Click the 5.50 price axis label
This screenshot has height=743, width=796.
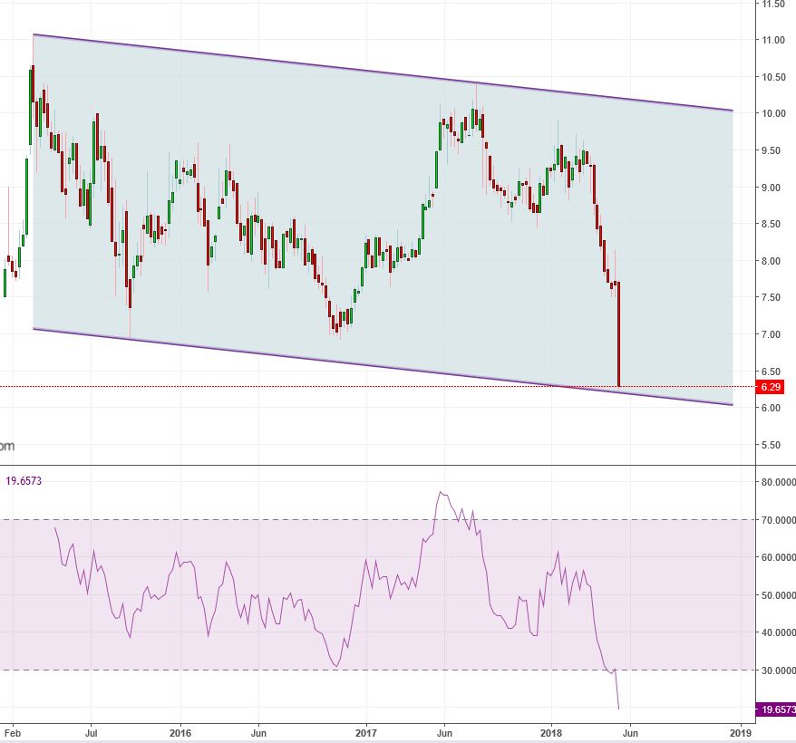(x=771, y=445)
